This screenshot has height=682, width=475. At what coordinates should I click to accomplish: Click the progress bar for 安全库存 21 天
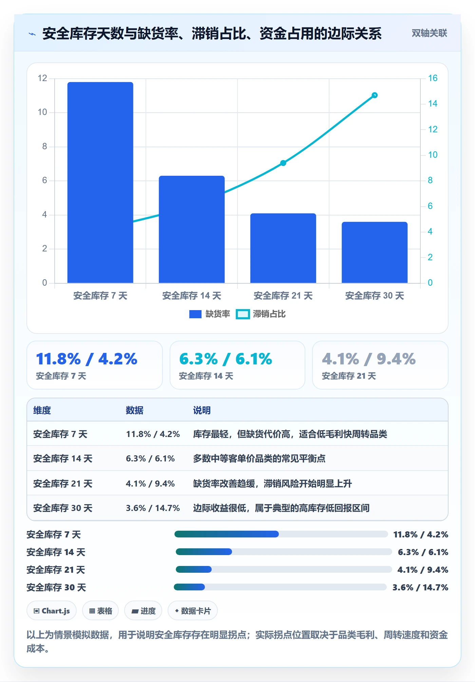[x=284, y=570]
